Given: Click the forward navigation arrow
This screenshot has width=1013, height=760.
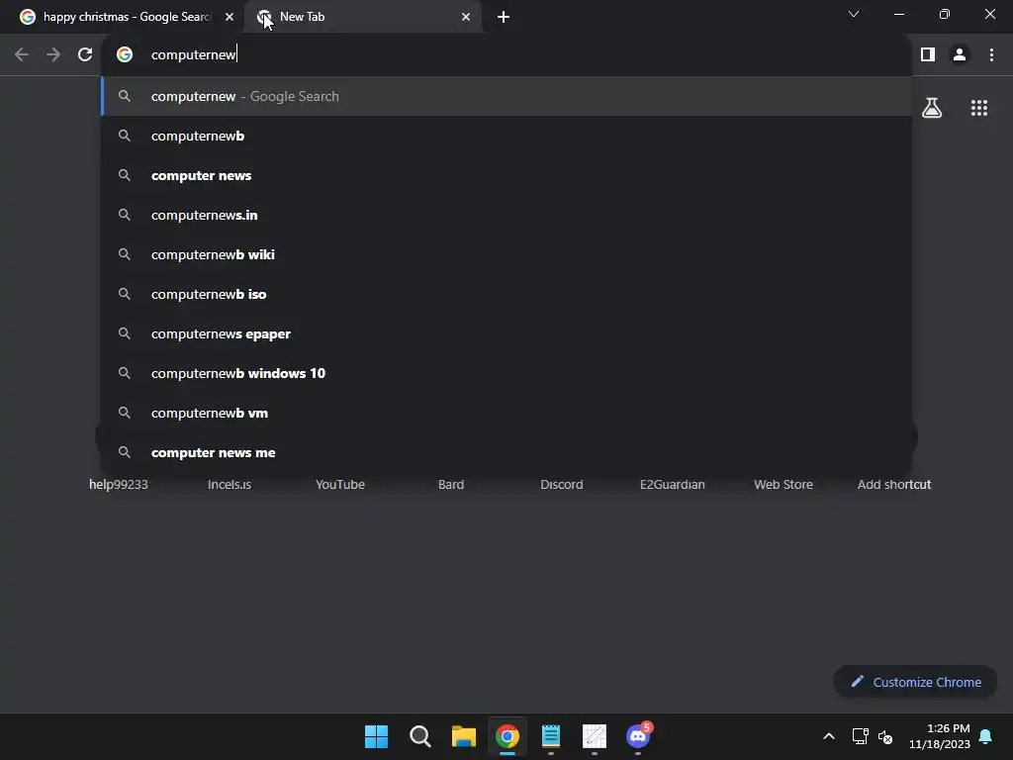Looking at the screenshot, I should (53, 54).
